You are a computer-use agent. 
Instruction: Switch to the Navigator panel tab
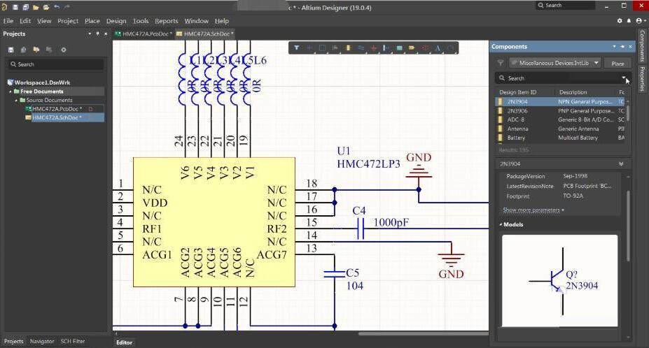(42, 341)
